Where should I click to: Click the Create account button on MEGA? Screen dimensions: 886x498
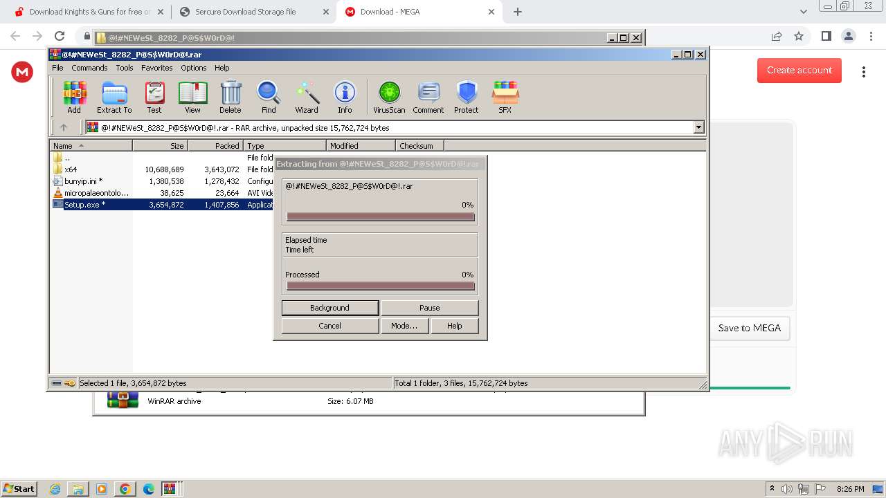tap(799, 71)
